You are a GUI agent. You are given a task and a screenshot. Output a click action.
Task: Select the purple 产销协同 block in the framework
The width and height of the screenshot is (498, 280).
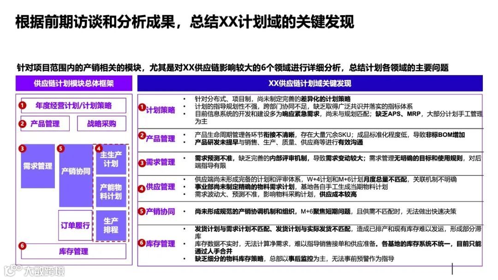click(76, 175)
